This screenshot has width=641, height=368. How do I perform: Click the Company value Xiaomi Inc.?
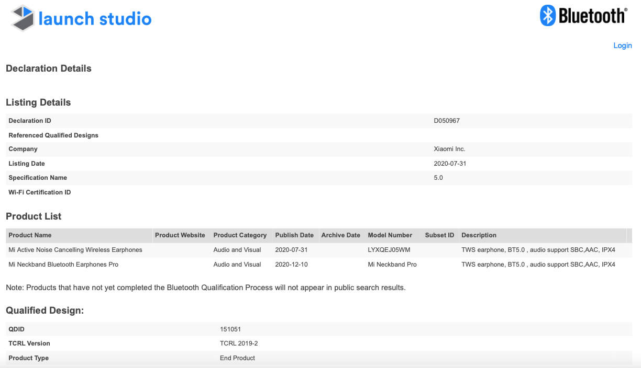[x=449, y=149]
